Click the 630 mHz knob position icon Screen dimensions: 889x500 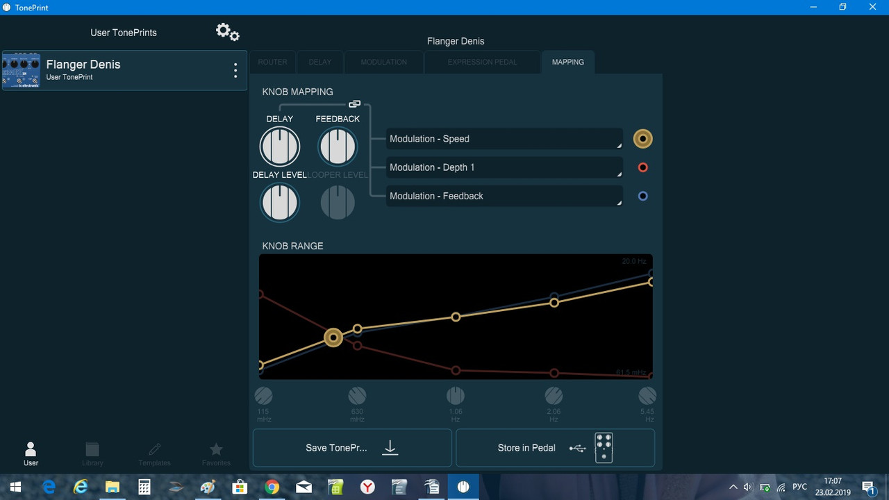[357, 396]
